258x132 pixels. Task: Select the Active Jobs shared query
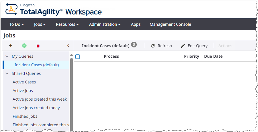click(x=23, y=91)
